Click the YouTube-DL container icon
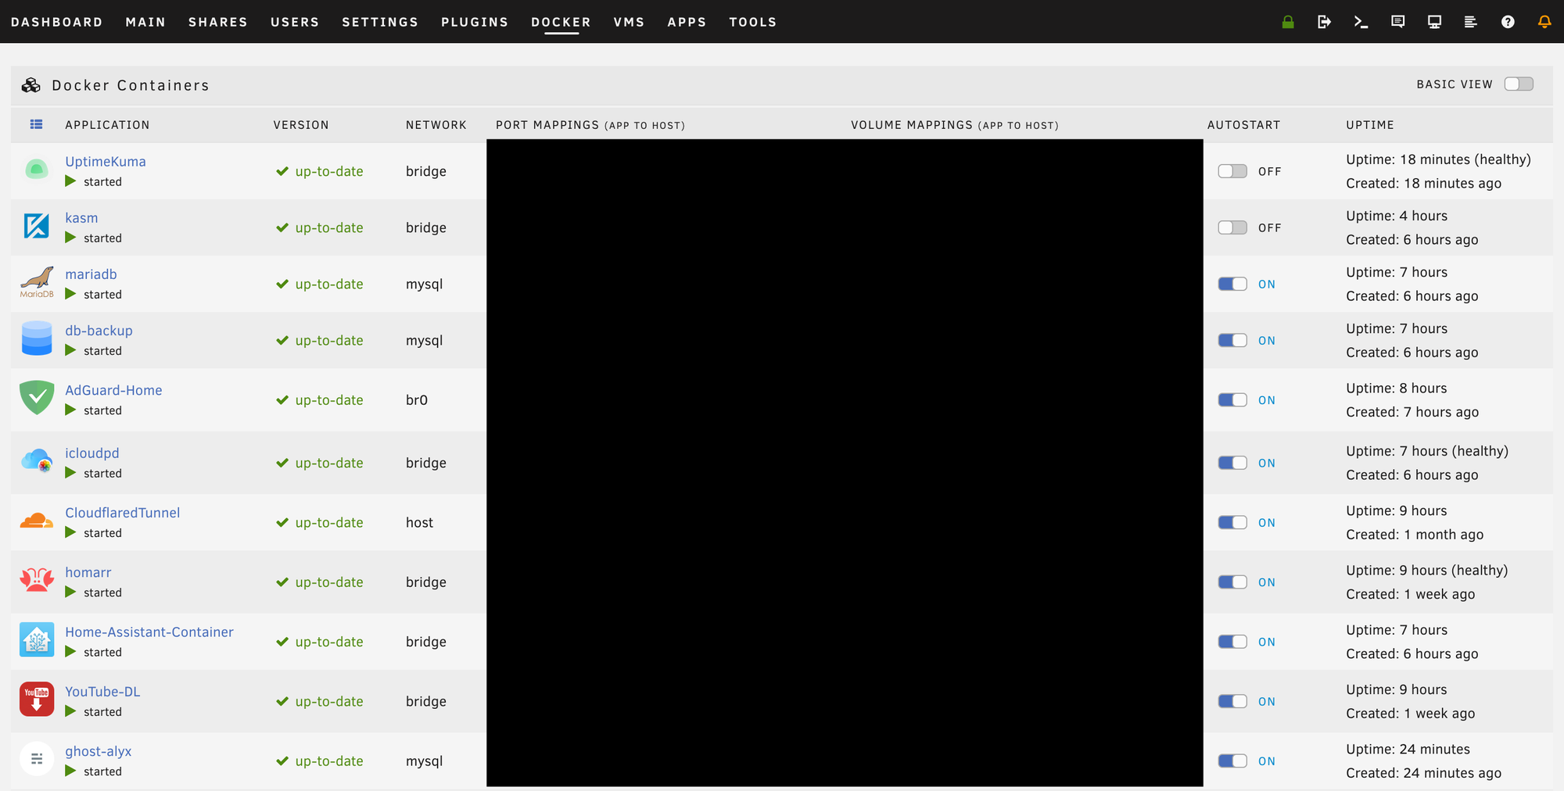 (36, 700)
